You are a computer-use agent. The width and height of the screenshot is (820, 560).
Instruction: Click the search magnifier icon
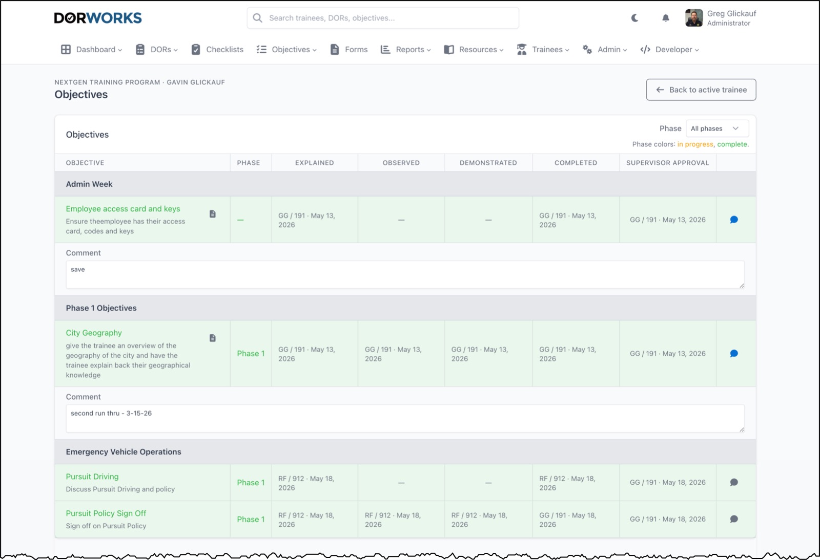(258, 18)
